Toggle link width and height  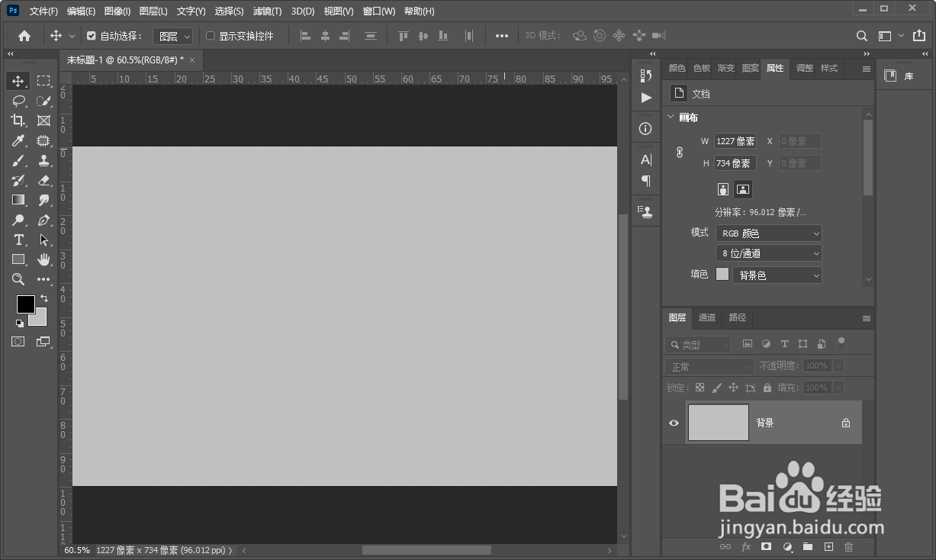click(x=680, y=153)
